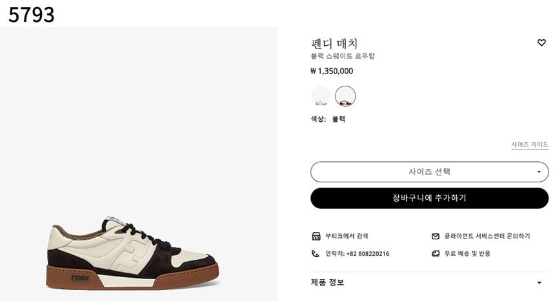Click the arrow next to 제품 정보
This screenshot has width=555, height=301.
click(x=539, y=282)
